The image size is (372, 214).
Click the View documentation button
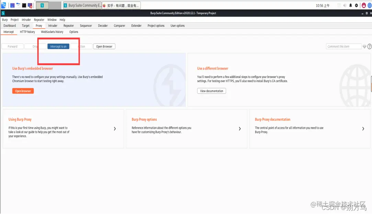click(x=211, y=91)
